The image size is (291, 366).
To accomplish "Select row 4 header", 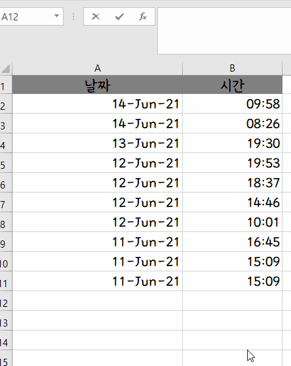I will (6, 143).
